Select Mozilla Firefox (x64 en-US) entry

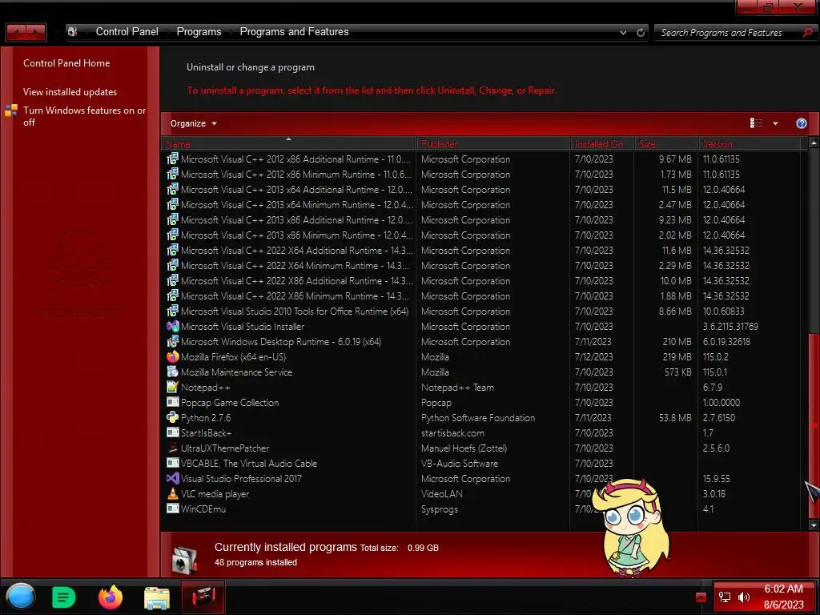(x=233, y=356)
